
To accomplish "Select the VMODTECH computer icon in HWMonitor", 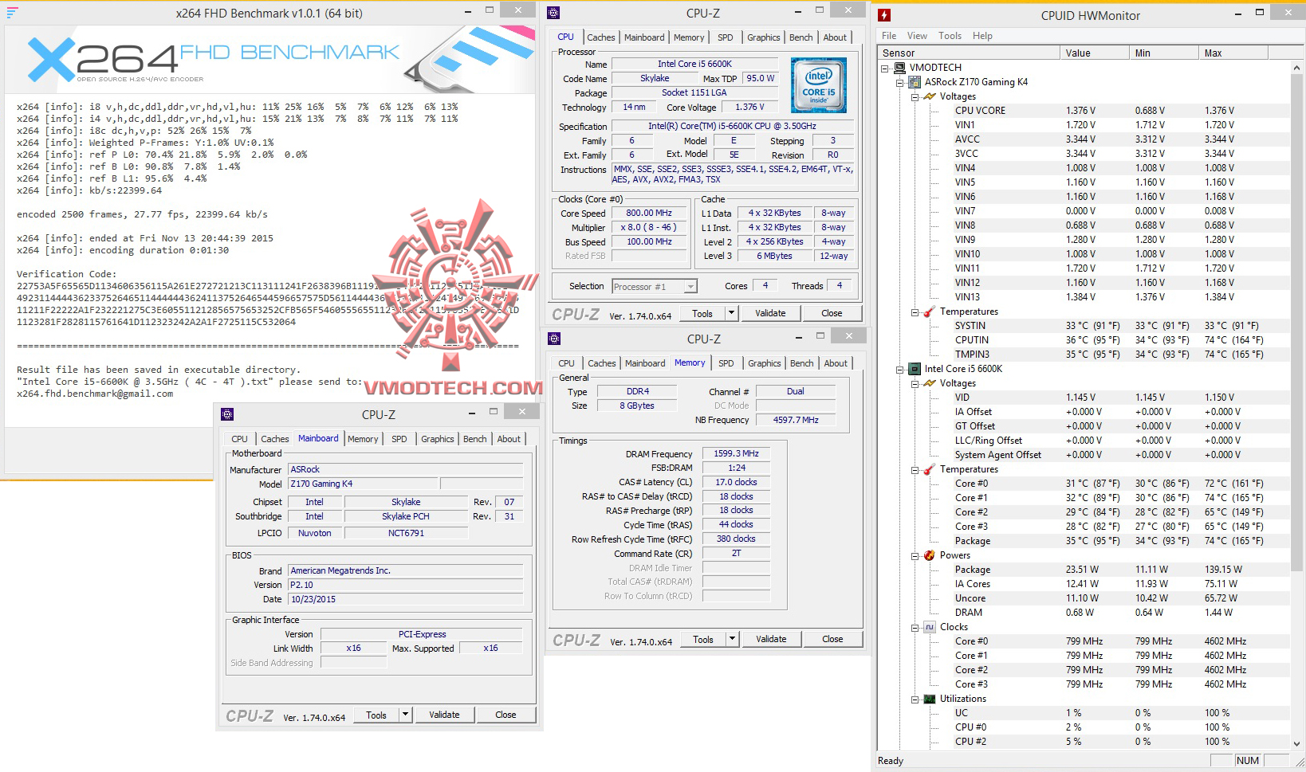I will [900, 68].
